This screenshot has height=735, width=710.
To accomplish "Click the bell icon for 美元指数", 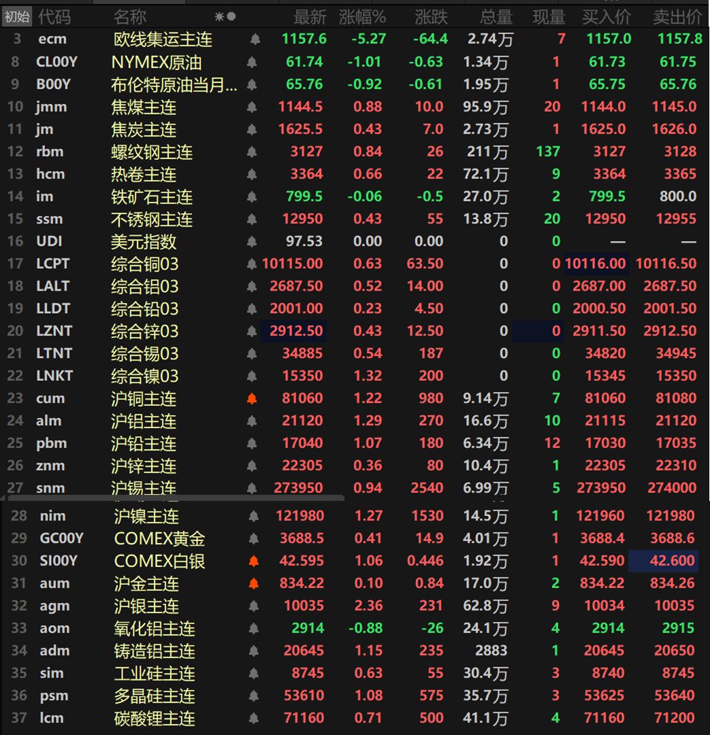I will tap(252, 242).
